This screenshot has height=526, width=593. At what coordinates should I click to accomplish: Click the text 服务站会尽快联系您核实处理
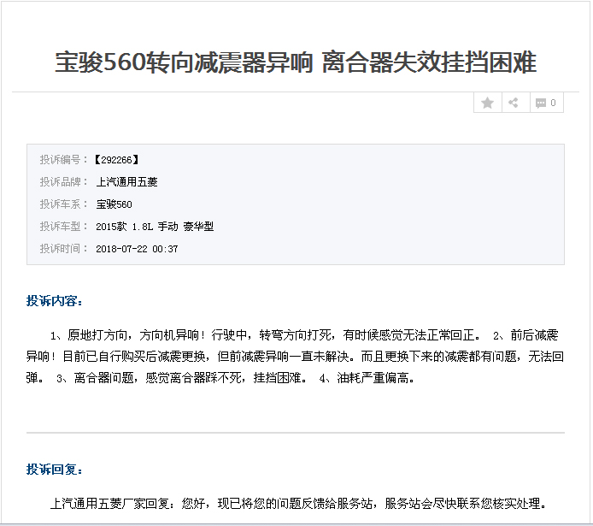click(462, 503)
